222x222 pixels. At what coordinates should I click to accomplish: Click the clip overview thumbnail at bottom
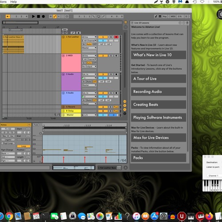pos(74,168)
